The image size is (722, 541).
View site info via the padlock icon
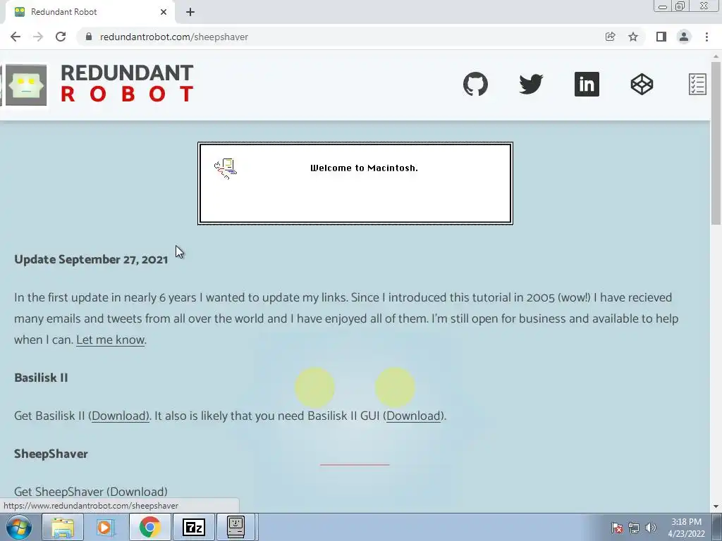pyautogui.click(x=89, y=37)
